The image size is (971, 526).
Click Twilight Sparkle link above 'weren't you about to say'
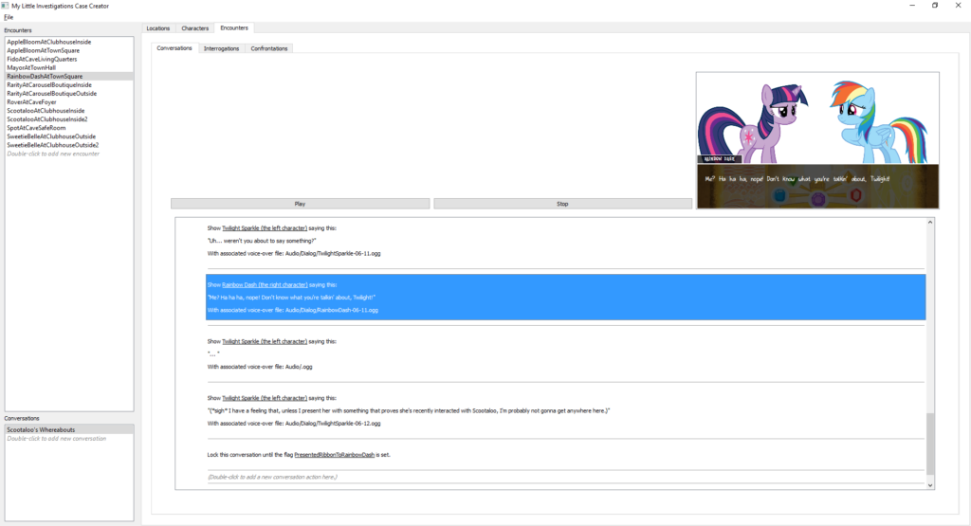coord(265,228)
